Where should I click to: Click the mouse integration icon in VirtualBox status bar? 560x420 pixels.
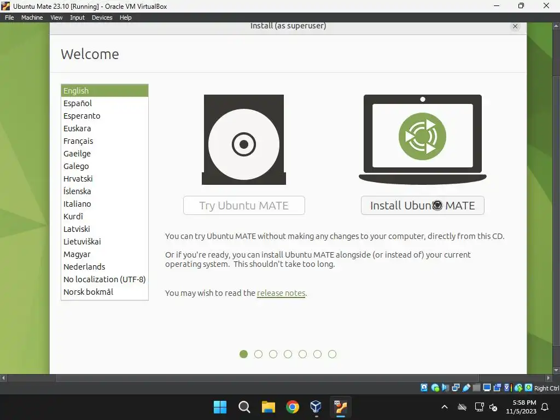point(518,388)
